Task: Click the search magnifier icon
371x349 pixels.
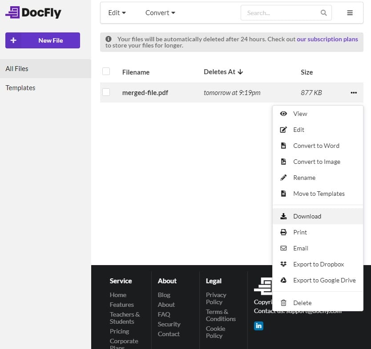Action: click(x=323, y=13)
